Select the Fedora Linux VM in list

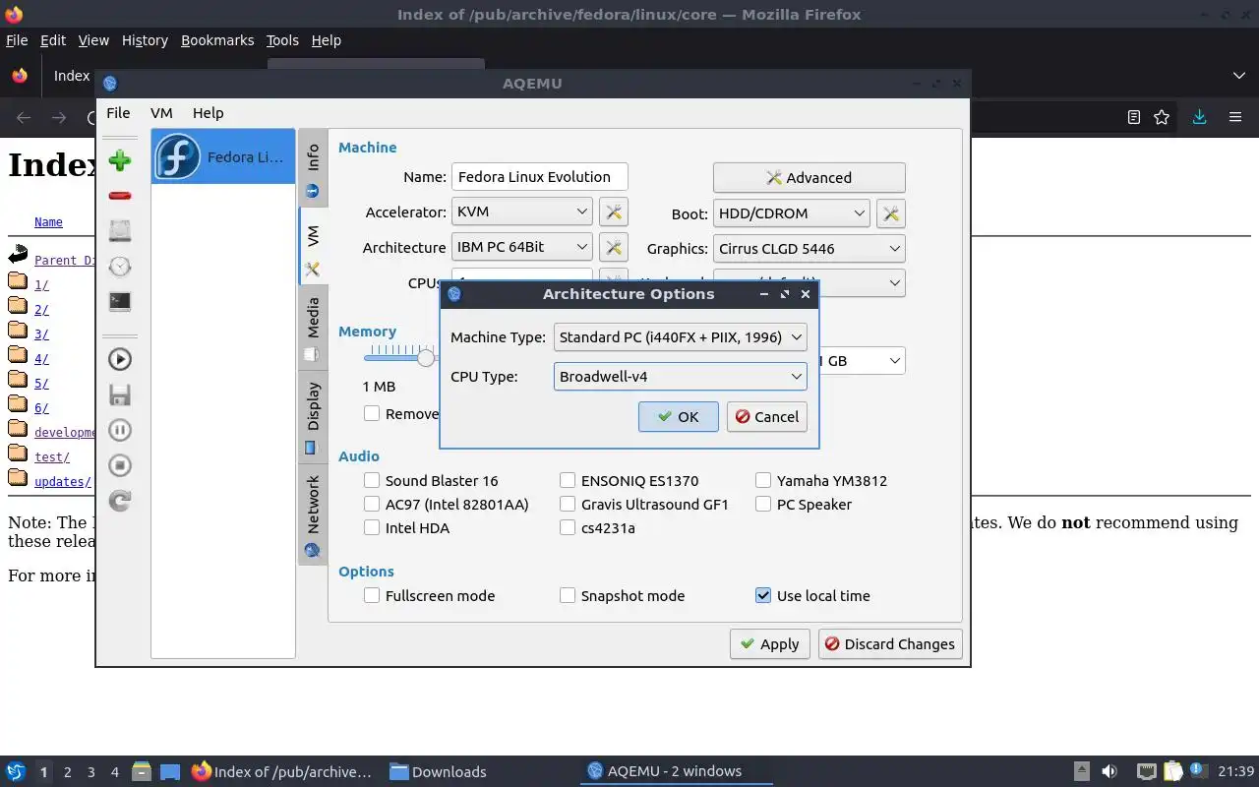coord(223,156)
